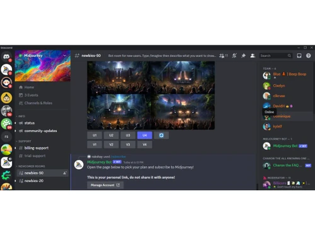The height and width of the screenshot is (236, 315).
Task: Open the beach island server icon
Action: click(6, 150)
